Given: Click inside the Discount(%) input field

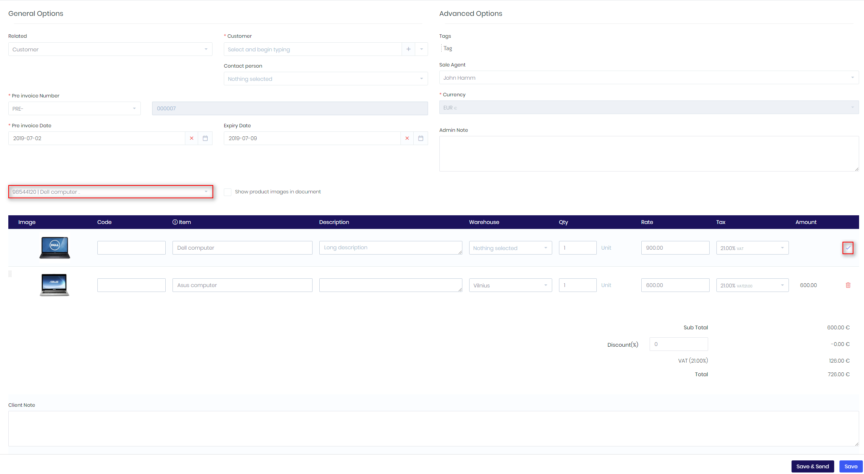Looking at the screenshot, I should point(678,344).
